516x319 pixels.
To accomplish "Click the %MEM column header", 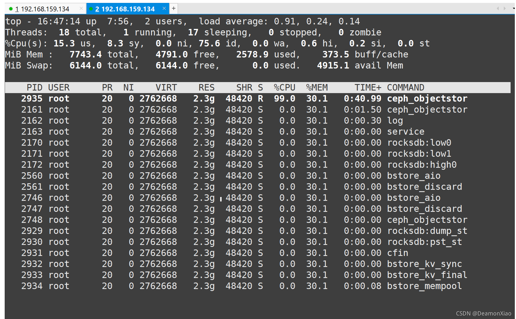I will (x=317, y=88).
